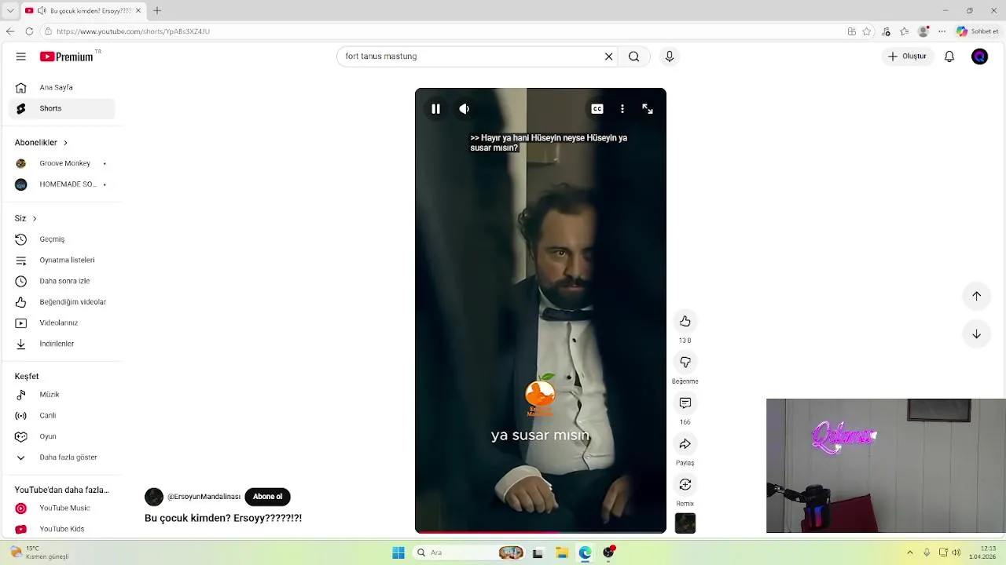
Task: Mute the Short's volume
Action: coord(464,109)
